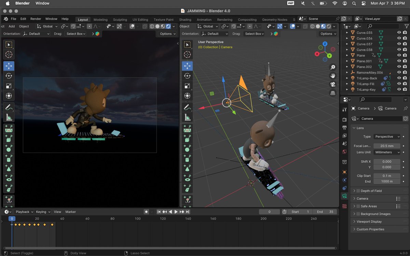The image size is (410, 256).
Task: Click the play animation button
Action: click(x=176, y=212)
